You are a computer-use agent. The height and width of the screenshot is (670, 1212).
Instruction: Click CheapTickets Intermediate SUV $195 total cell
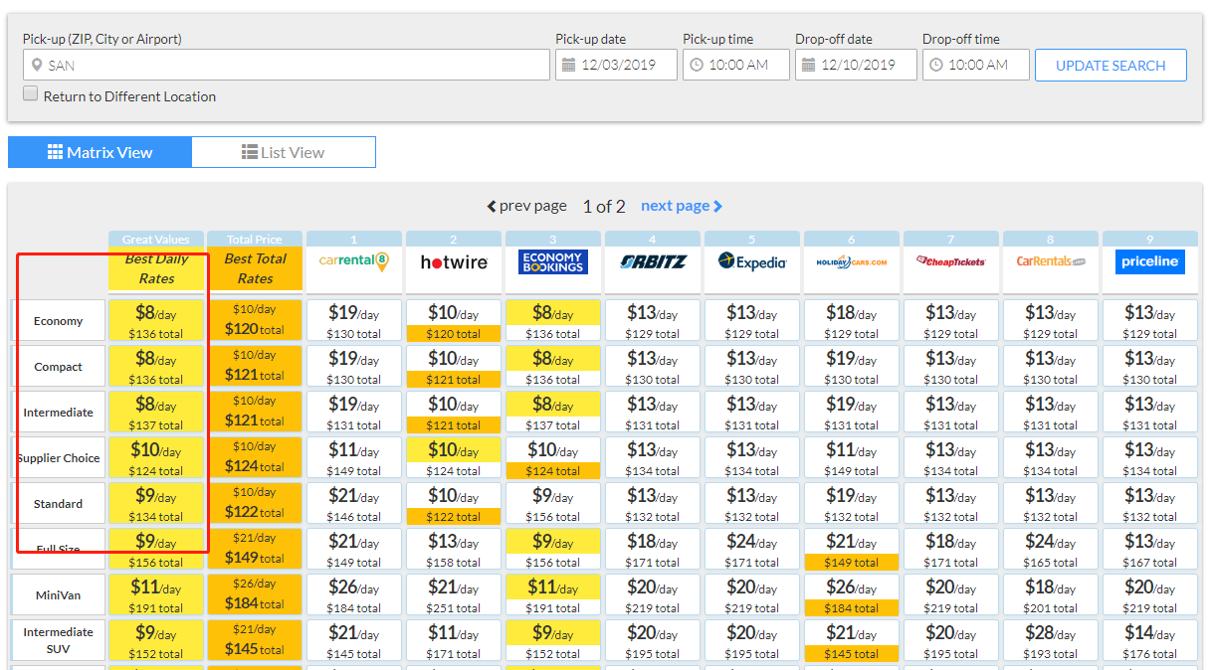click(x=951, y=641)
